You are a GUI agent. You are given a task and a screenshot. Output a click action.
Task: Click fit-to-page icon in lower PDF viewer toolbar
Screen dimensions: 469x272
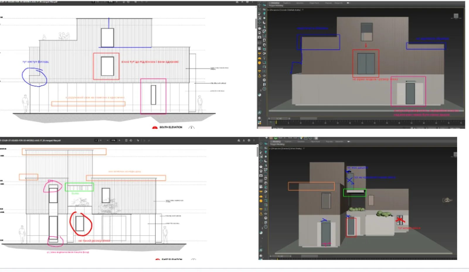(x=126, y=140)
